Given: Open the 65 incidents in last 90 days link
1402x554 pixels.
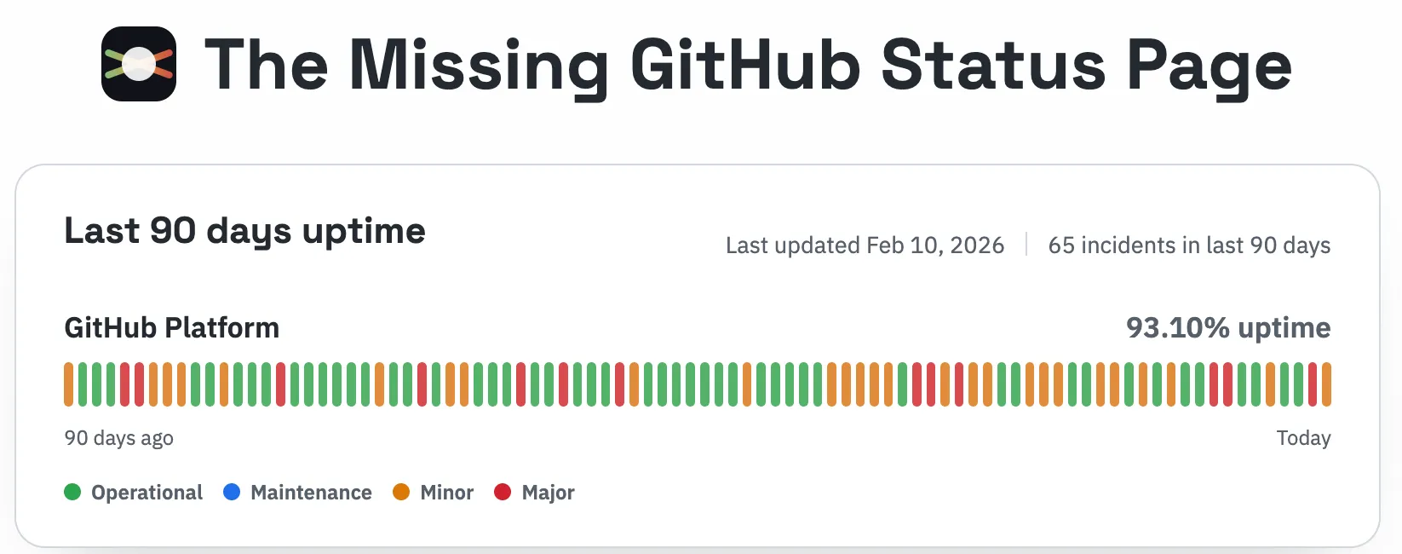Looking at the screenshot, I should point(1189,245).
